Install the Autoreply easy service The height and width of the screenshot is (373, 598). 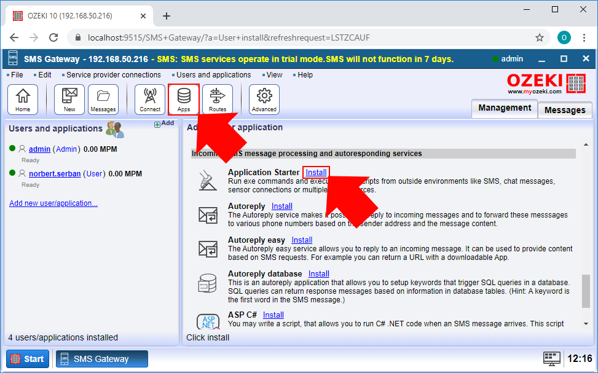point(302,240)
